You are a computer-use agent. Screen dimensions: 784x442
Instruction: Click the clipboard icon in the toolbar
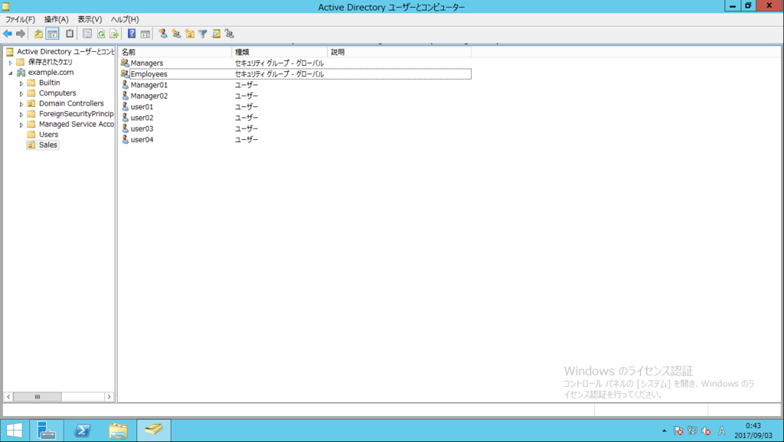click(x=70, y=34)
